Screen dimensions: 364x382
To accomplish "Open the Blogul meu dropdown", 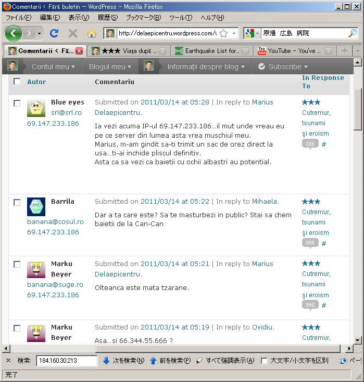I will click(110, 67).
